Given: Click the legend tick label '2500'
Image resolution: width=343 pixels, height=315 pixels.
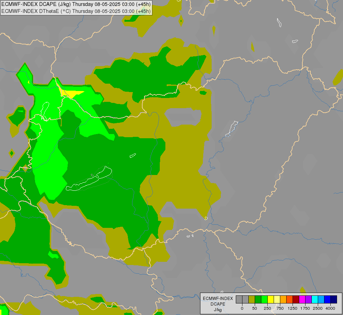Looking at the screenshot, I should [318, 308].
